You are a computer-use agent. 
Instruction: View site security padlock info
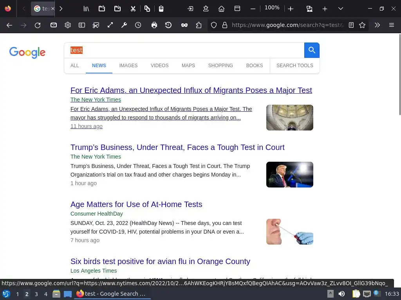click(x=225, y=25)
